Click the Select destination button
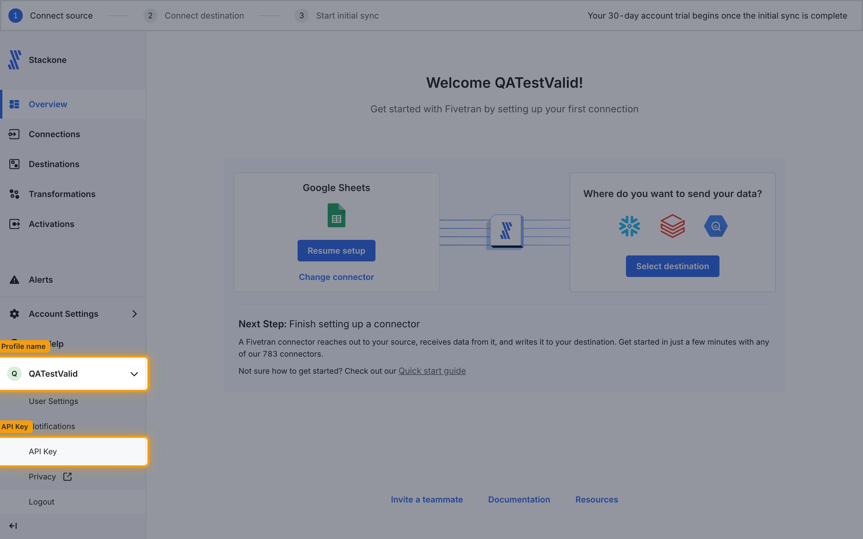This screenshot has width=863, height=539. click(672, 266)
